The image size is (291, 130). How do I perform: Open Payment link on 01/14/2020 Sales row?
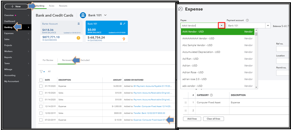[153, 100]
